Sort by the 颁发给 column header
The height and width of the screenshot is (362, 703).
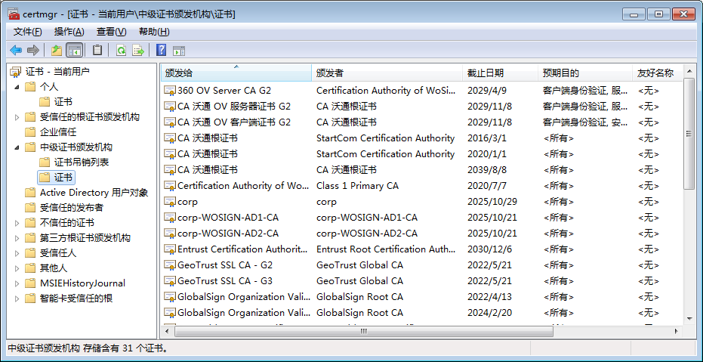point(236,73)
